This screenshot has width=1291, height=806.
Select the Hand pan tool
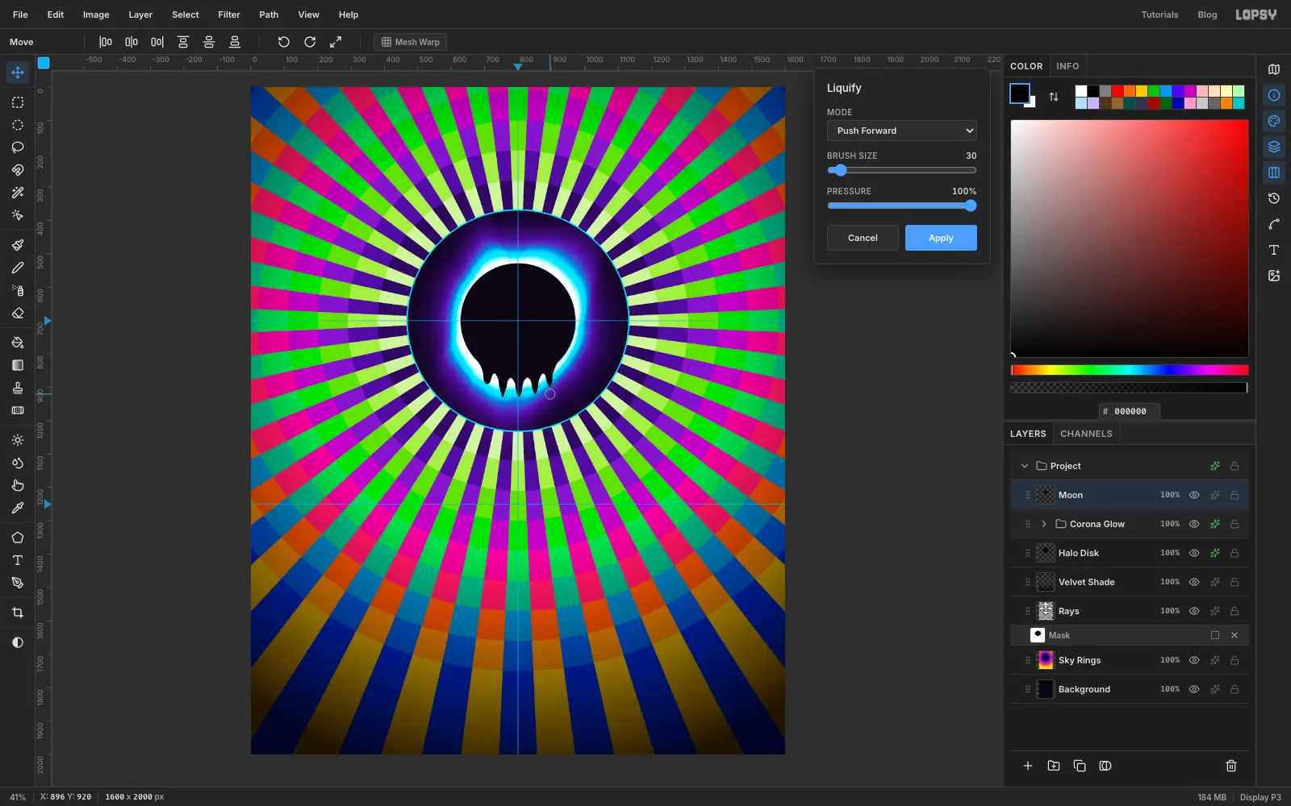tap(18, 485)
